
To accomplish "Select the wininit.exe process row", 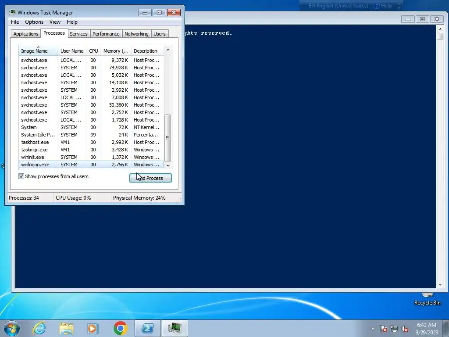I will pyautogui.click(x=91, y=157).
